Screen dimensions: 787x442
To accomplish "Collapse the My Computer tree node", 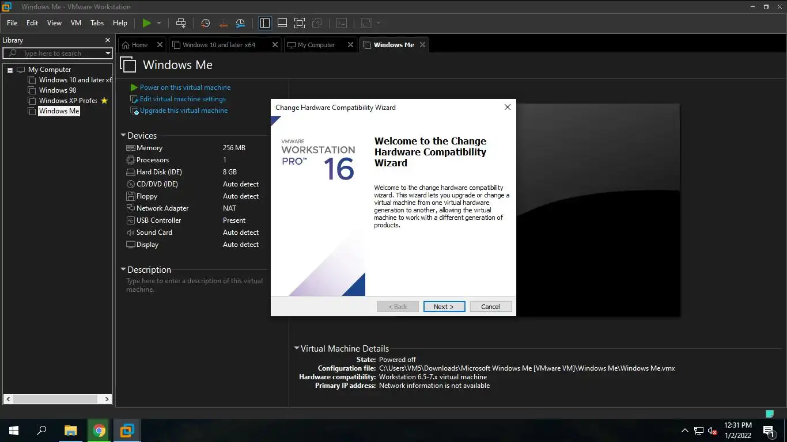I will click(x=10, y=70).
